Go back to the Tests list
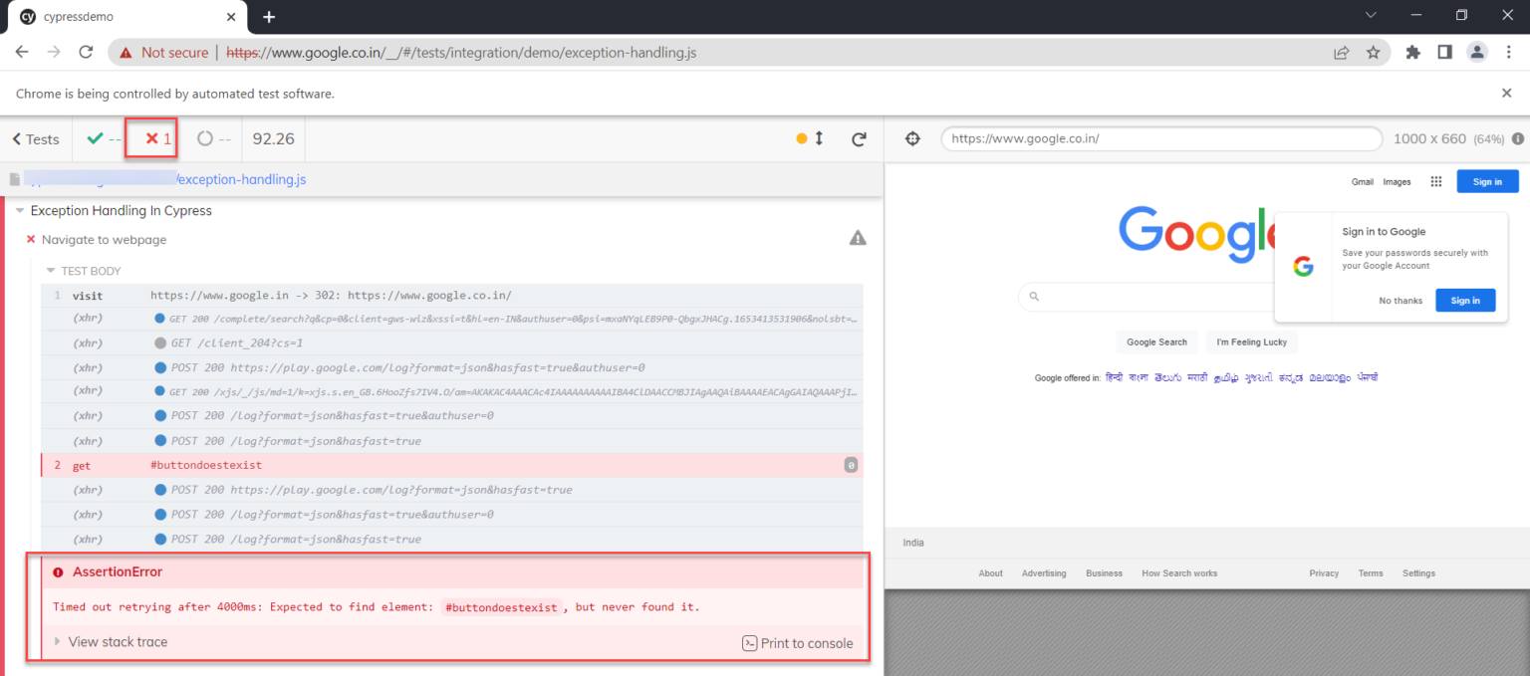This screenshot has width=1530, height=676. [34, 138]
